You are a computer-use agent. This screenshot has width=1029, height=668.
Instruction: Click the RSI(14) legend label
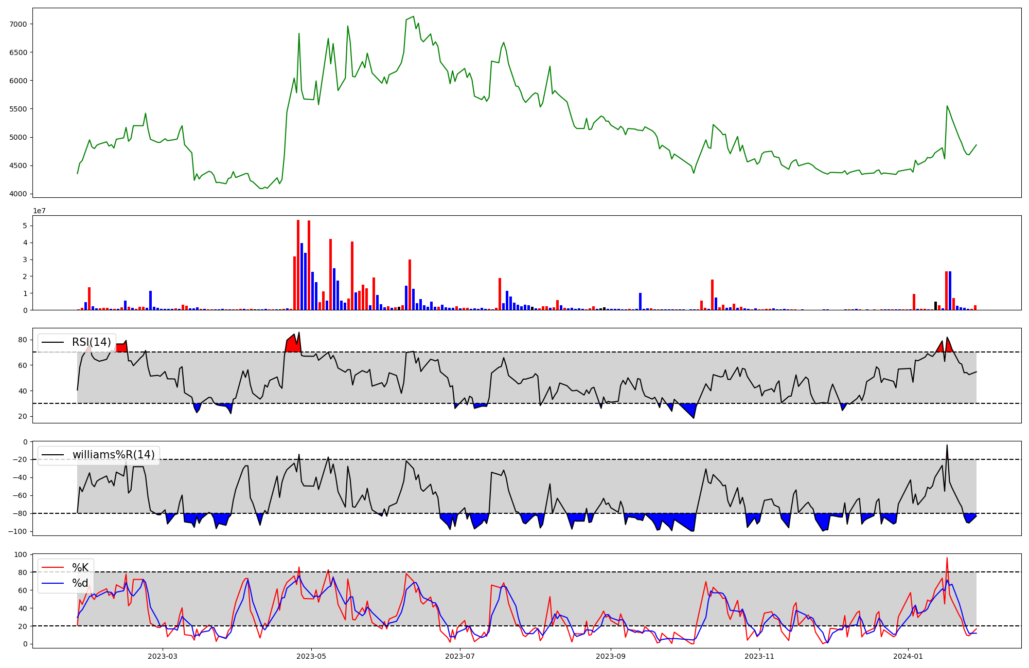coord(91,342)
